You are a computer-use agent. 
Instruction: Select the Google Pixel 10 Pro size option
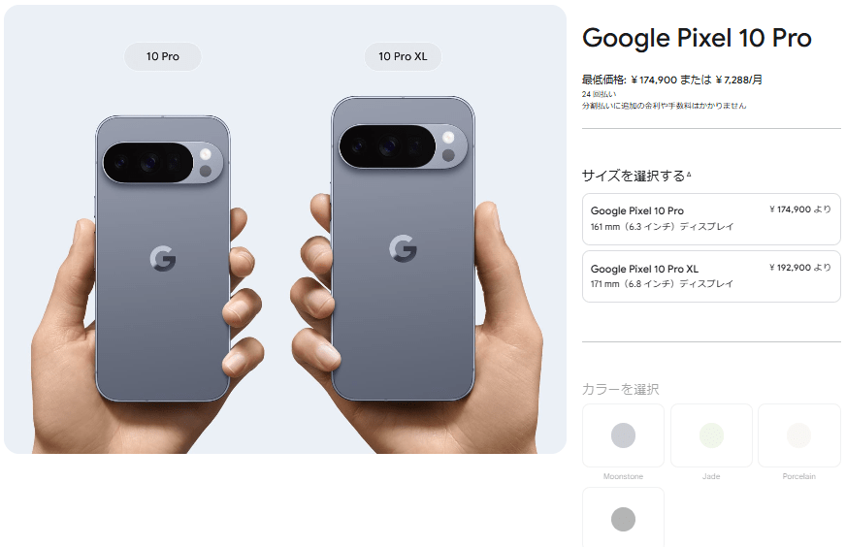point(711,219)
